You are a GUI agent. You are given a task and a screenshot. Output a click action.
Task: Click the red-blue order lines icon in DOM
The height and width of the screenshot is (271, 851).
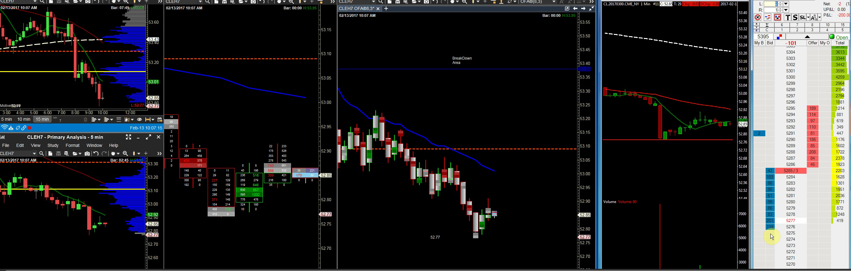pyautogui.click(x=768, y=17)
